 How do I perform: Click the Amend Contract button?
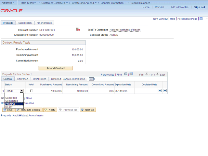(56, 68)
